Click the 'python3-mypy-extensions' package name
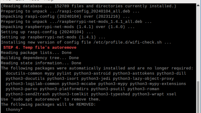Viewport: 201px width, 113px height. click(158, 84)
